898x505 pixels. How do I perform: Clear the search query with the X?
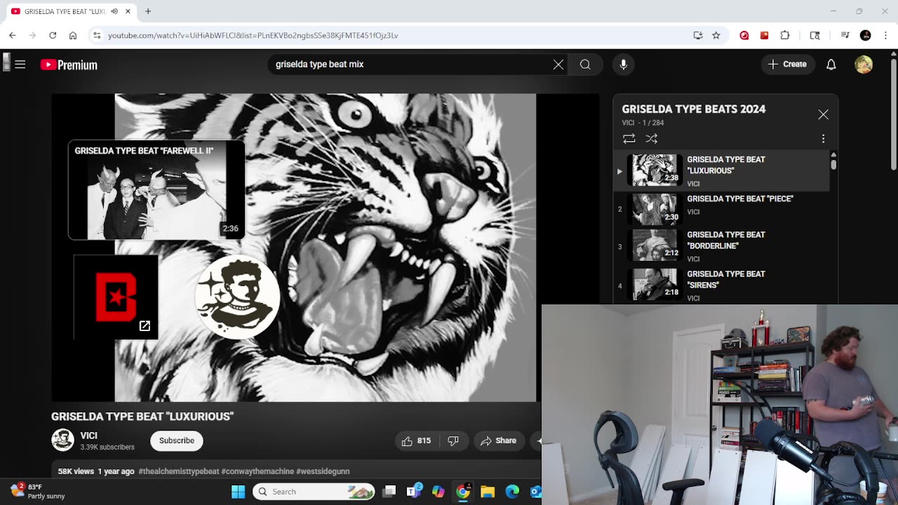click(x=558, y=65)
